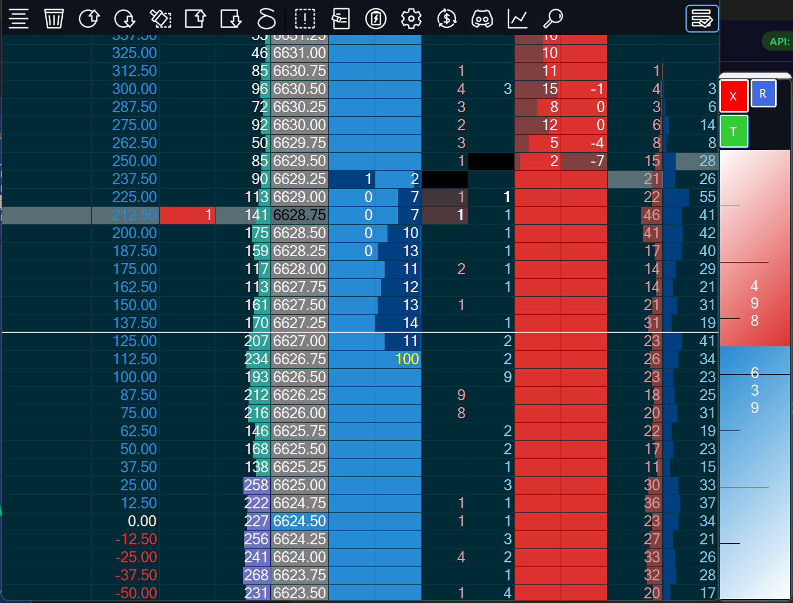This screenshot has width=793, height=603.
Task: Click the dollar sign refresh icon
Action: point(447,19)
